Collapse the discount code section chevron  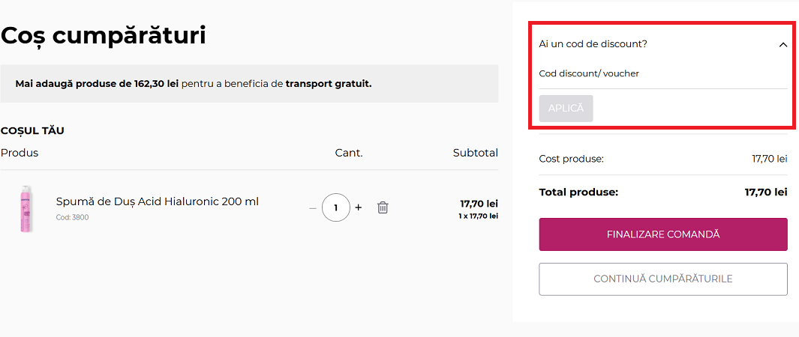point(782,45)
